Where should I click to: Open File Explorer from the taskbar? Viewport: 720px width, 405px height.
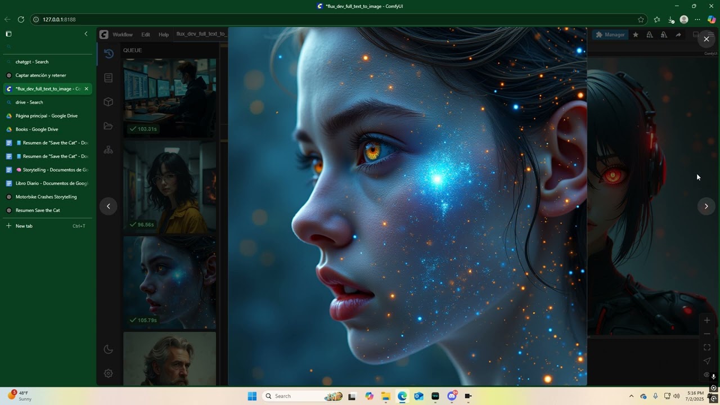click(x=386, y=396)
